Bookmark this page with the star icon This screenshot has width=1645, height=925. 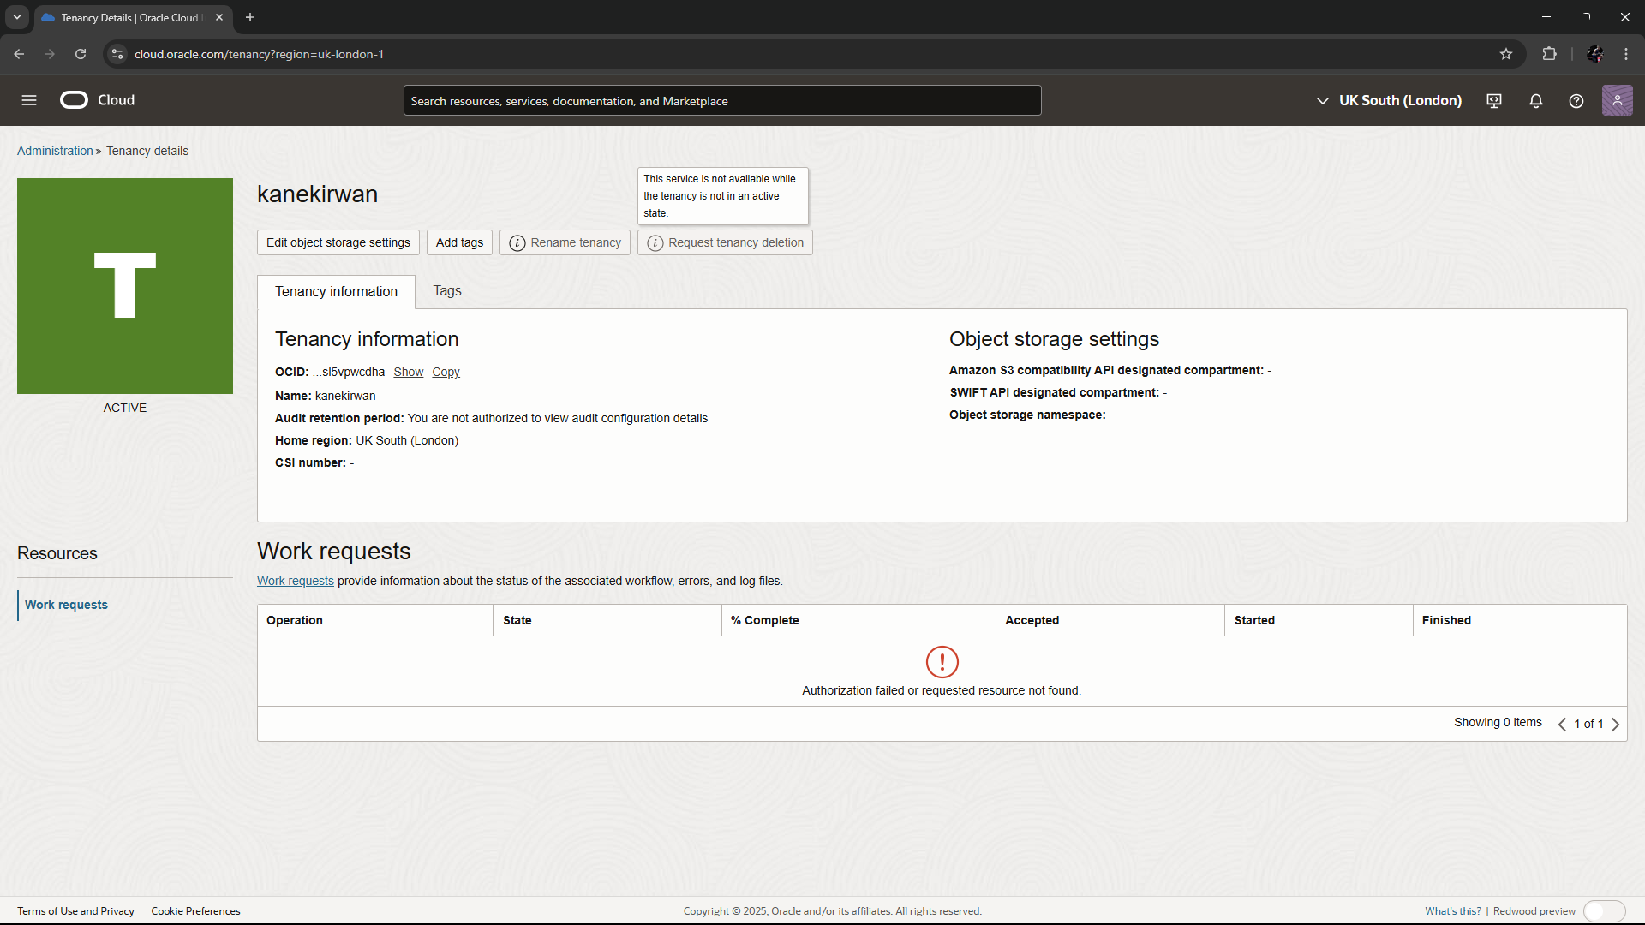(1506, 54)
